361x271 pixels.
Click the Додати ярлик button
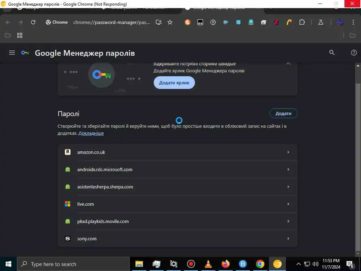(174, 83)
